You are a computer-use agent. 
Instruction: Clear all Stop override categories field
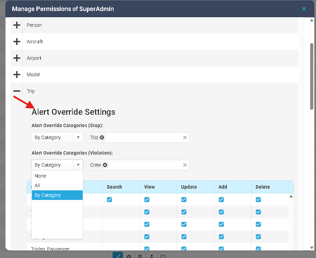tap(185, 137)
